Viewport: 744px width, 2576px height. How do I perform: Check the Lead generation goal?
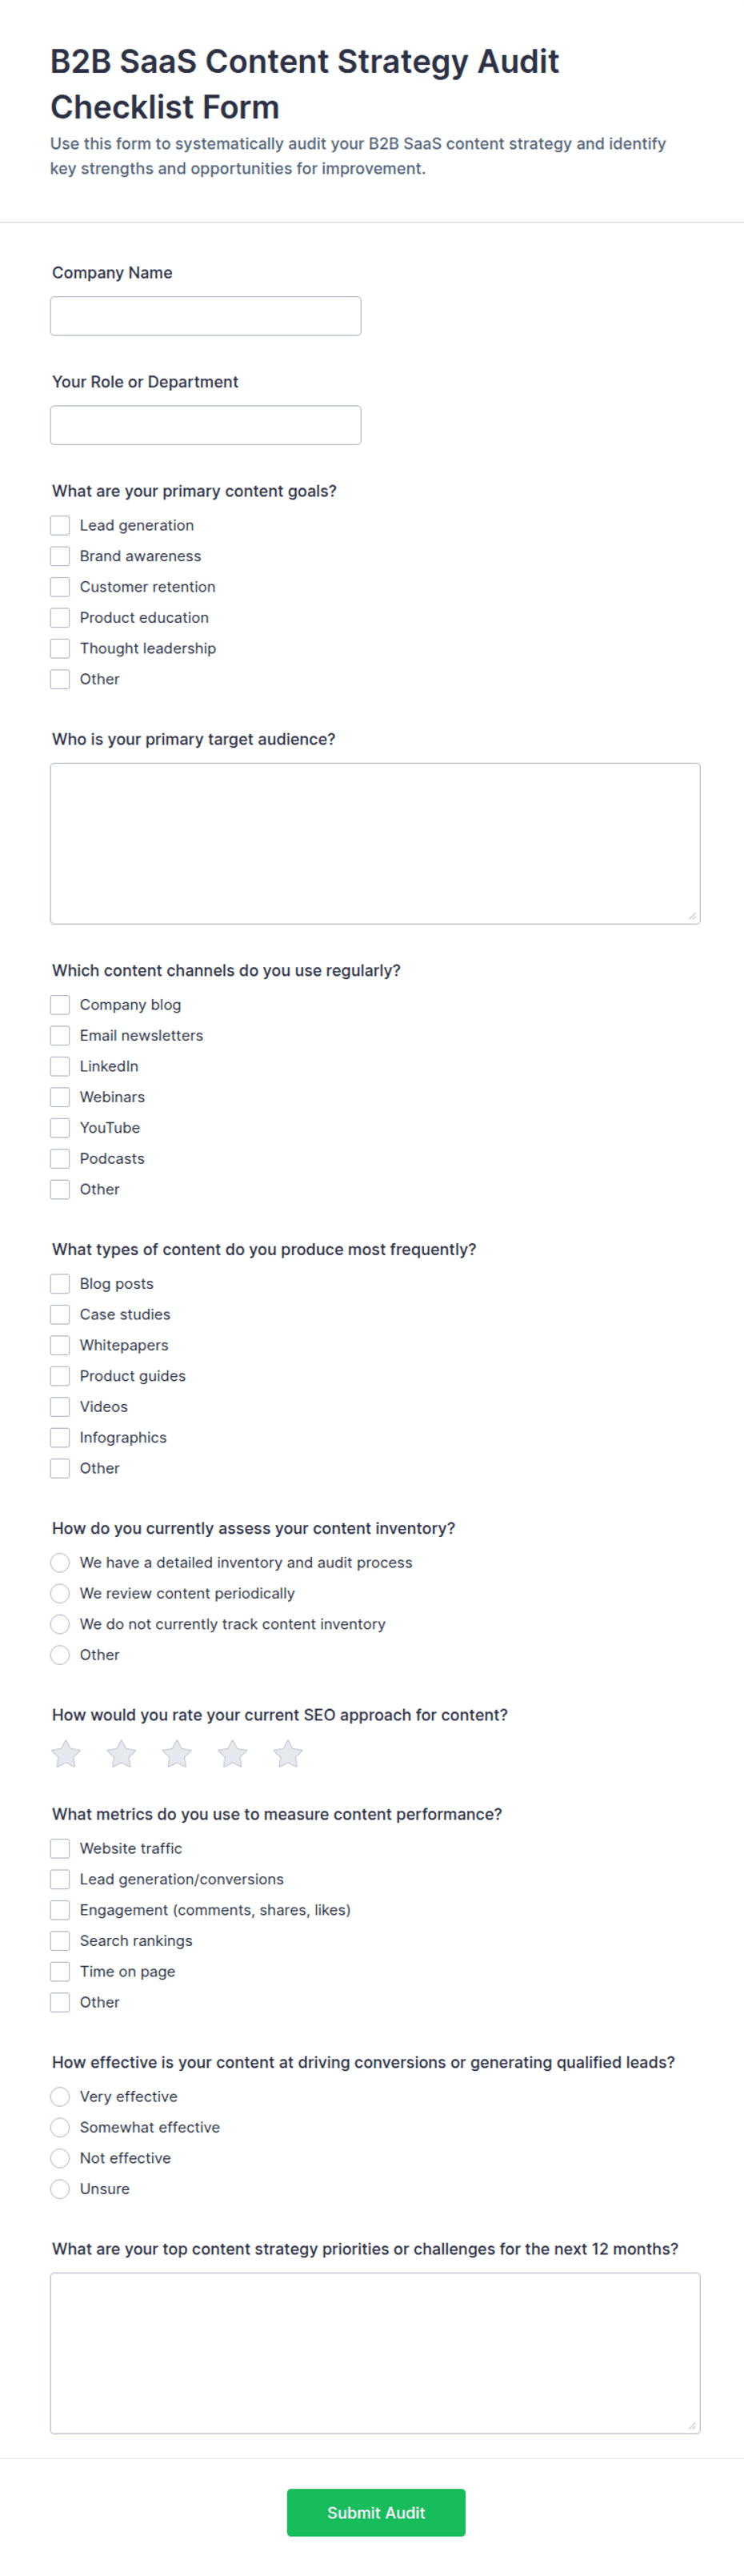click(60, 525)
